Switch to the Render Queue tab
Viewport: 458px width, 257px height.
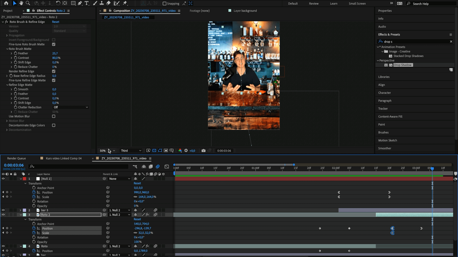point(16,158)
